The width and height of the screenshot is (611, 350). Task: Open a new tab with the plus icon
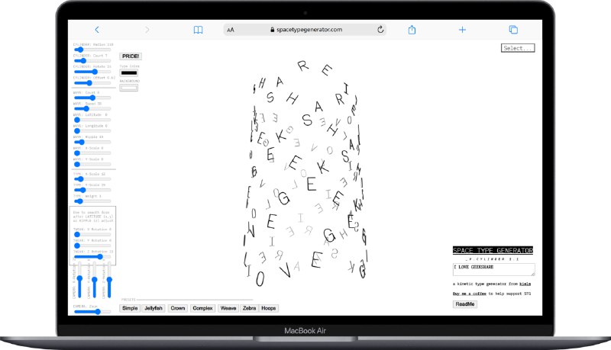(462, 30)
